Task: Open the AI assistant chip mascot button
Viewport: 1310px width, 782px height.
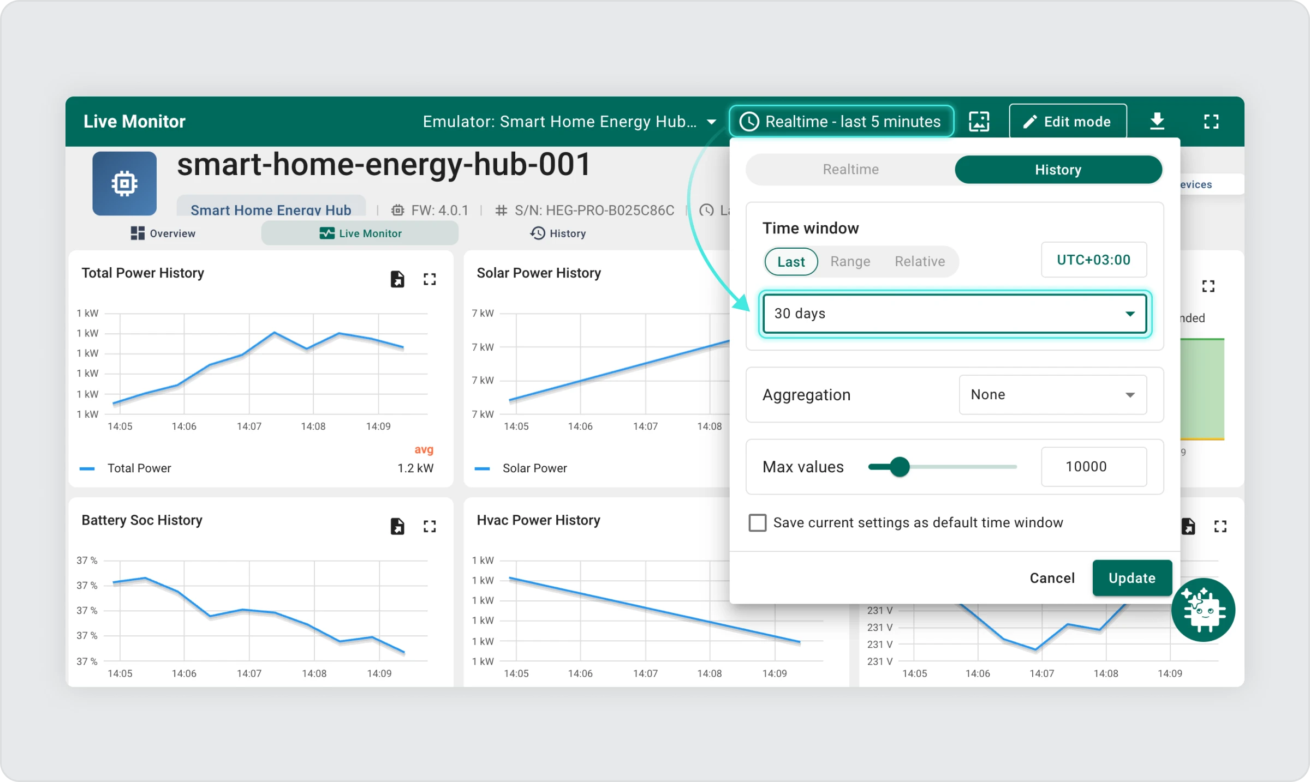Action: pos(1202,609)
